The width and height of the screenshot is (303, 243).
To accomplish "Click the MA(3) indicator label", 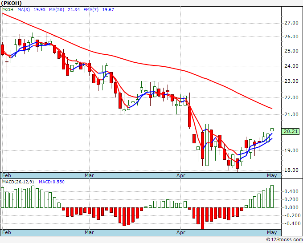I will pyautogui.click(x=24, y=10).
